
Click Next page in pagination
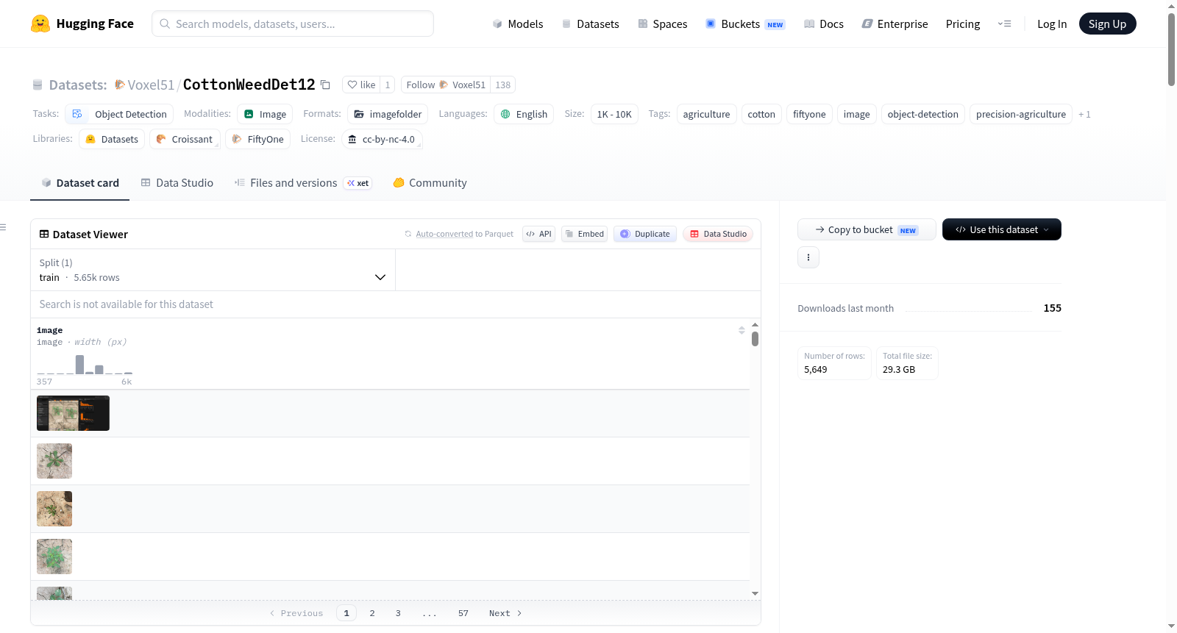[x=505, y=613]
